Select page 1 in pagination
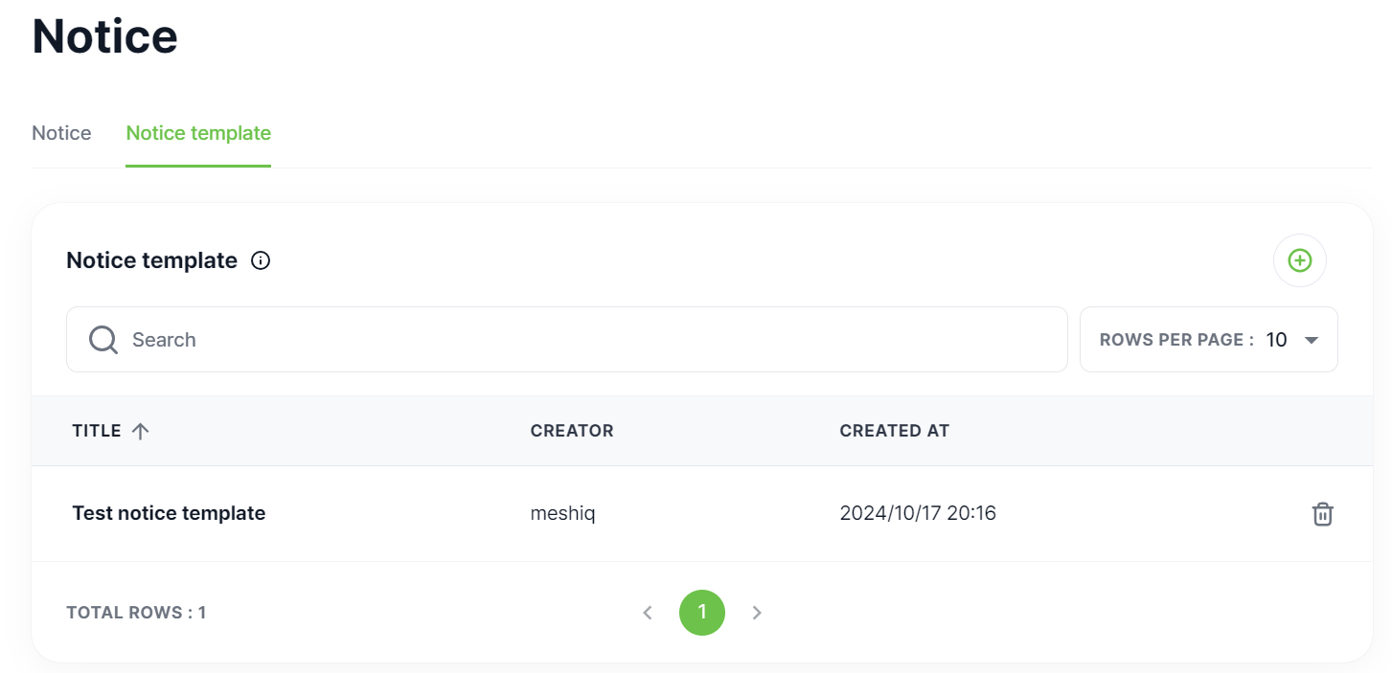The image size is (1392, 673). point(702,613)
